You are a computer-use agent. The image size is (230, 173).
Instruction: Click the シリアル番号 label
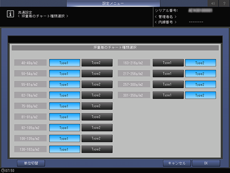click(x=166, y=11)
